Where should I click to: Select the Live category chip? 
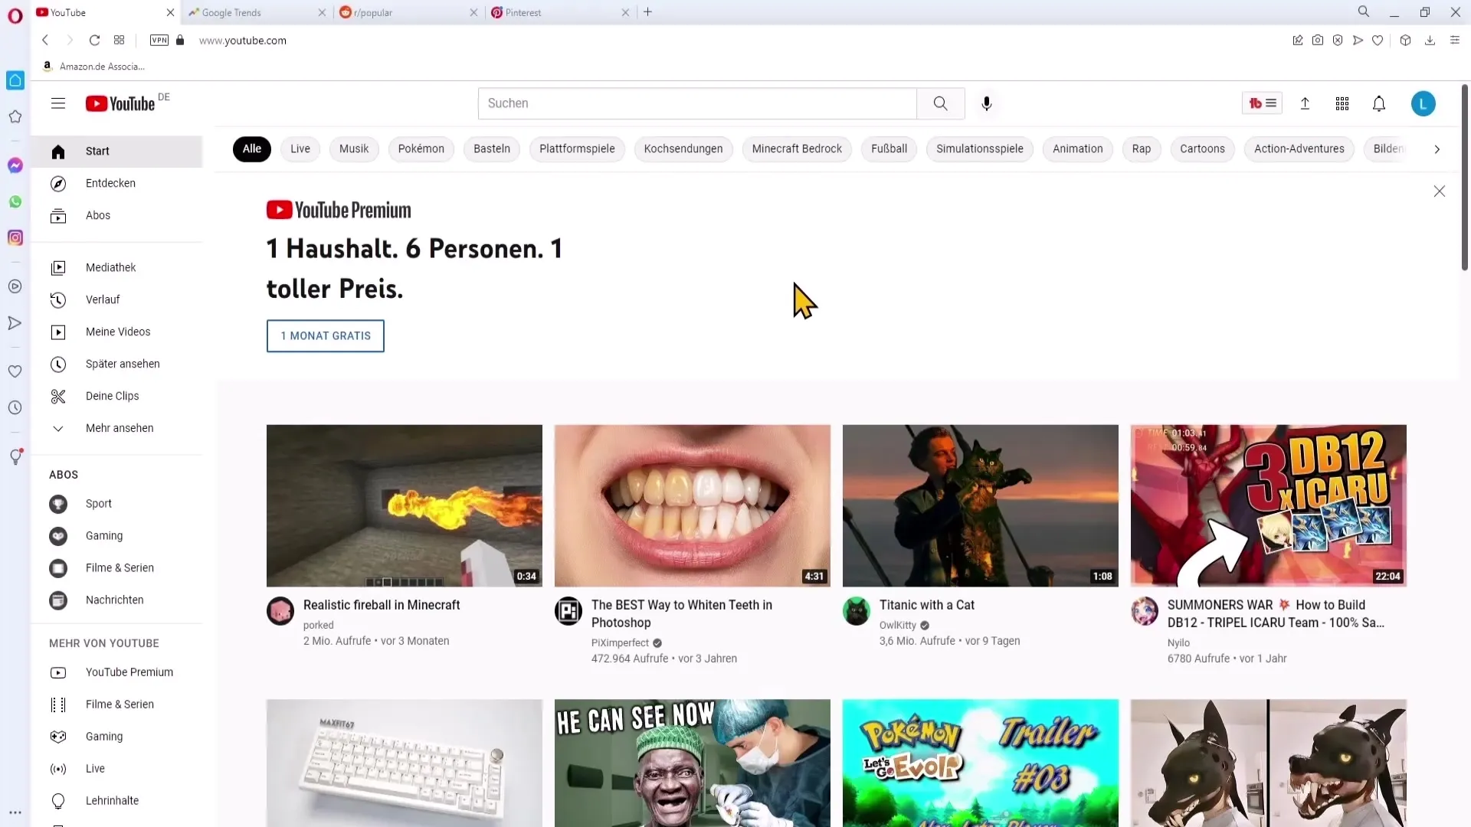(300, 149)
